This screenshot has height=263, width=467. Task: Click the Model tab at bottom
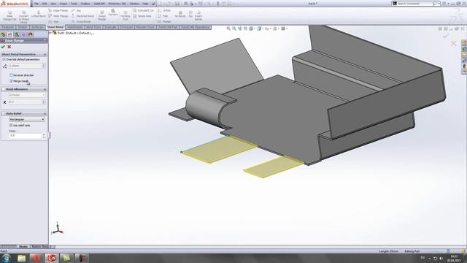(23, 247)
